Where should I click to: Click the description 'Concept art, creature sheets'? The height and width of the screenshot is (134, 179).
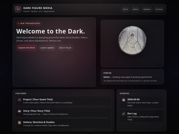point(46,125)
